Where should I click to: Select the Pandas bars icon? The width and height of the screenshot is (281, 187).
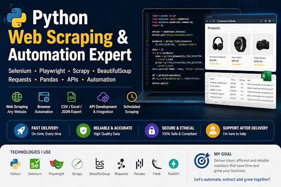(139, 164)
